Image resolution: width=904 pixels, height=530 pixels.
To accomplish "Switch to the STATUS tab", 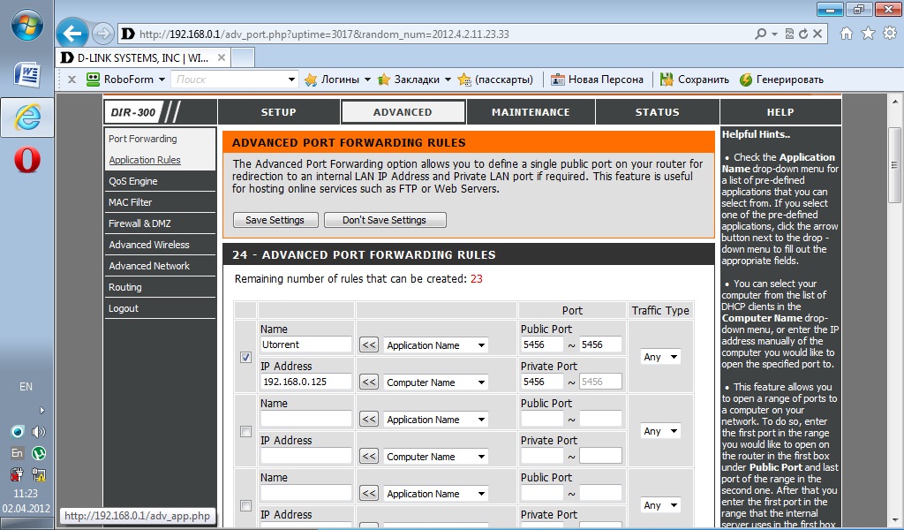I will 657,112.
